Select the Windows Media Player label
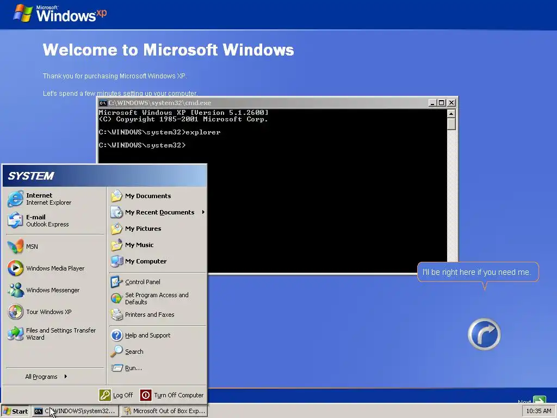Screen dimensions: 557x418 [55, 268]
